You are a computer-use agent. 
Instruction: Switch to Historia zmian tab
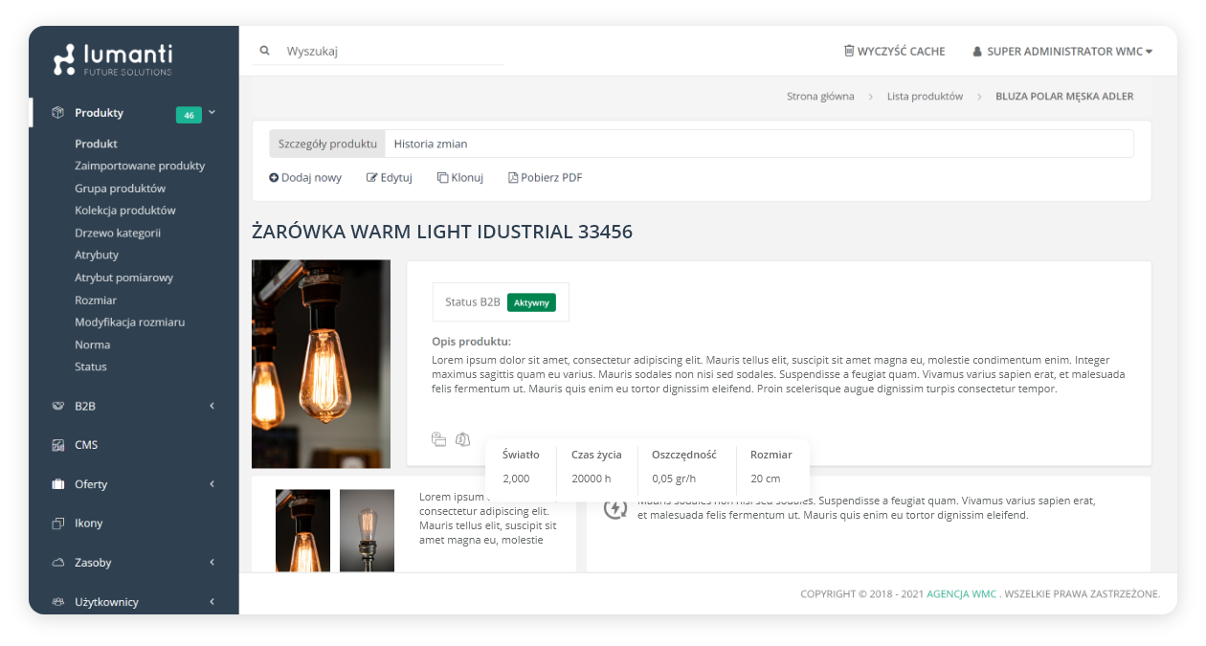pyautogui.click(x=431, y=144)
